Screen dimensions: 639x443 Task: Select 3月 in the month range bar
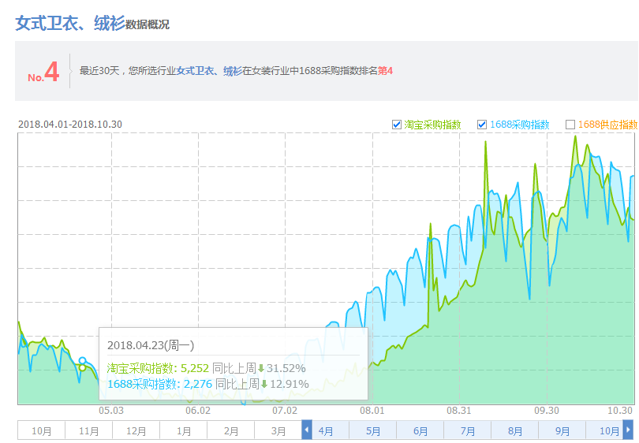pyautogui.click(x=278, y=431)
